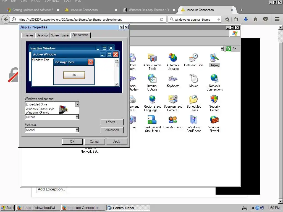Image resolution: width=283 pixels, height=212 pixels.
Task: Switch to Getting updates and software tab
Action: coord(33,10)
